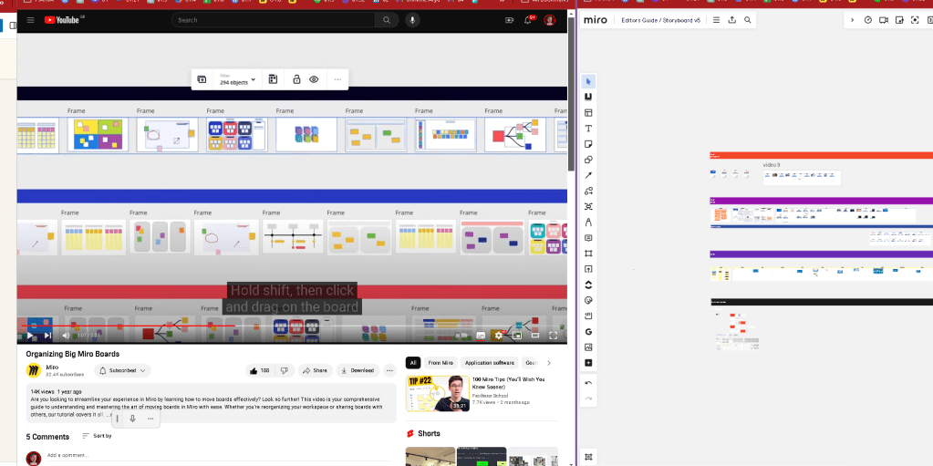
Task: Click the Miro focus target icon
Action: pyautogui.click(x=915, y=20)
